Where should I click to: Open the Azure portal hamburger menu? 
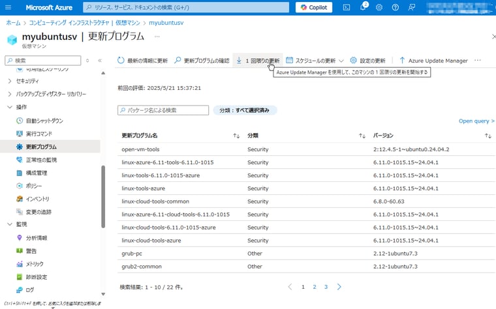pyautogui.click(x=8, y=7)
